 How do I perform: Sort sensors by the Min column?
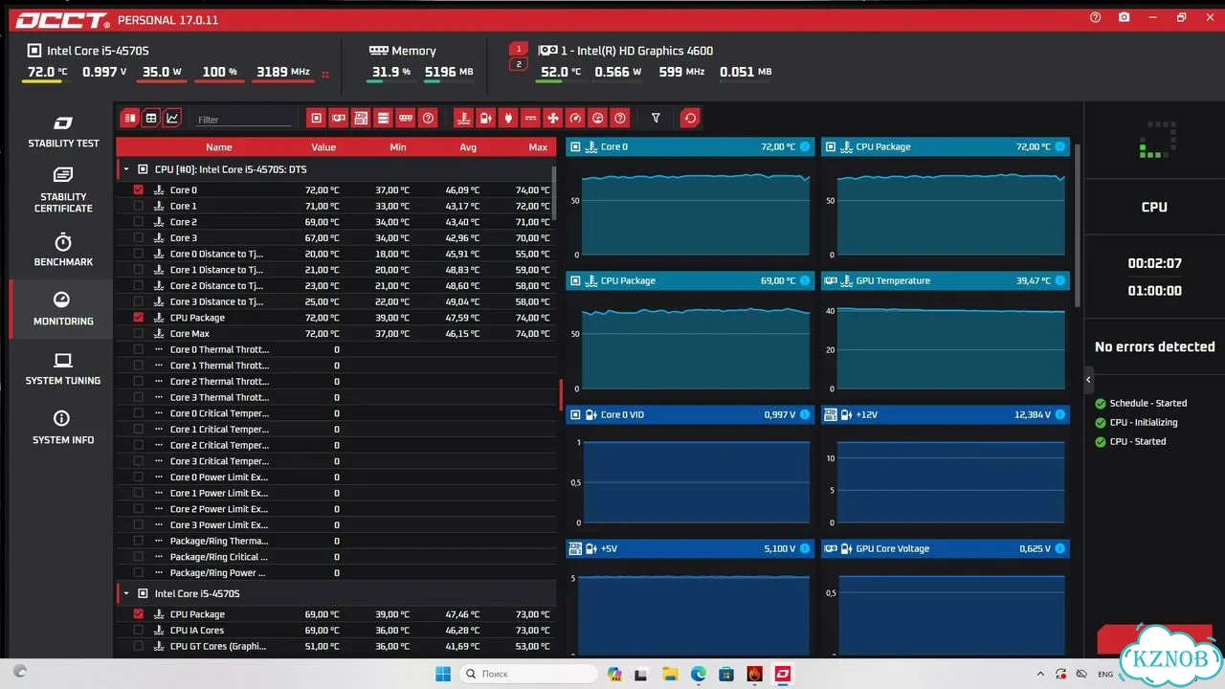(398, 147)
